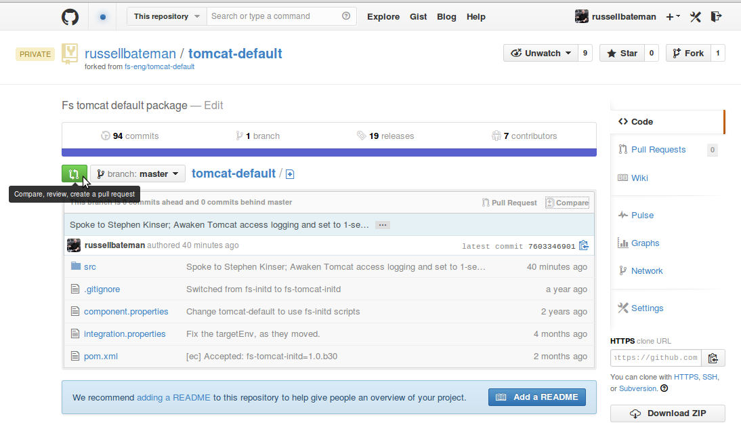Screen dimensions: 741x446
Task: View the 1 branch list
Action: [x=258, y=136]
